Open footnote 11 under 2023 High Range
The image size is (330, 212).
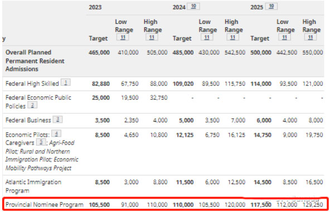pos(152,37)
